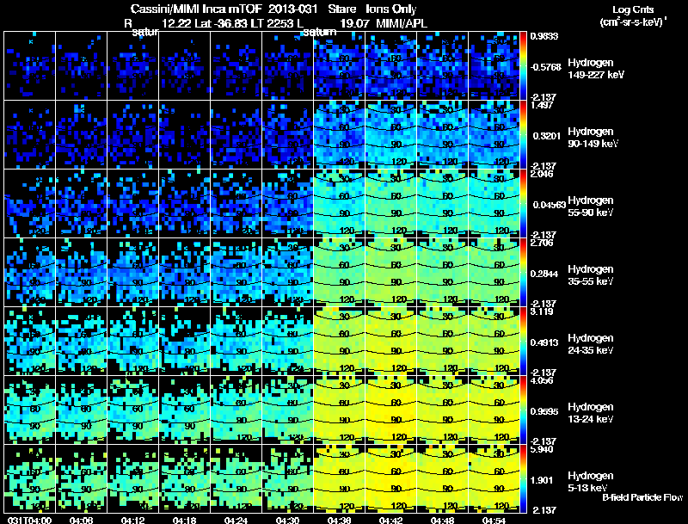
Task: Select the 'Hydrogen 35-55 keV' row label
Action: pyautogui.click(x=591, y=275)
